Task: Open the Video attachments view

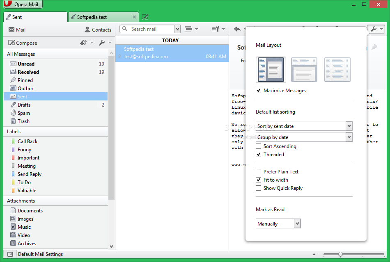Action: coord(56,235)
